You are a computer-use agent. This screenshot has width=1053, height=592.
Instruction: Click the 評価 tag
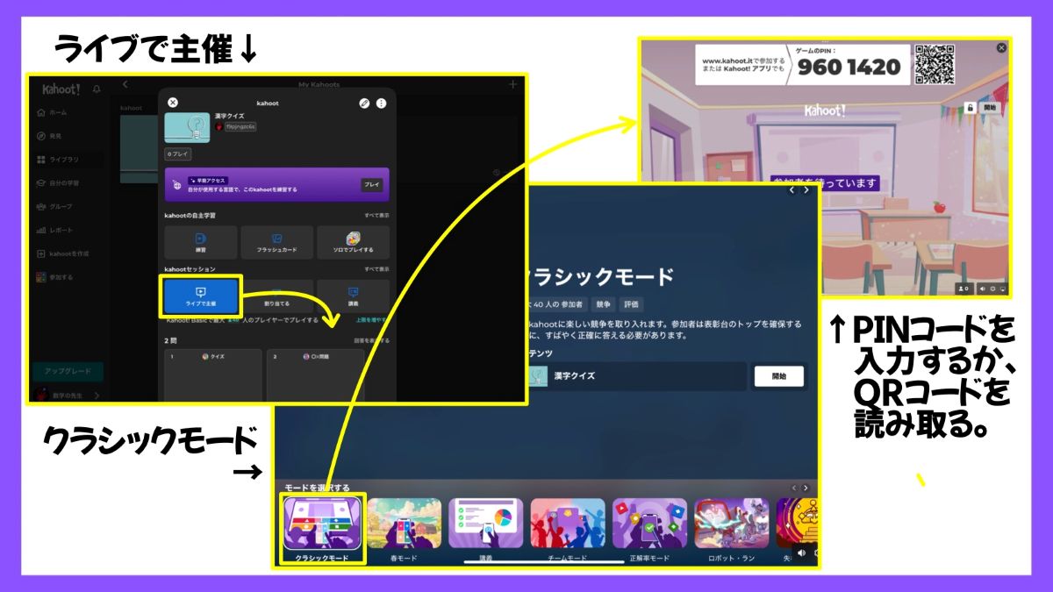(x=631, y=304)
